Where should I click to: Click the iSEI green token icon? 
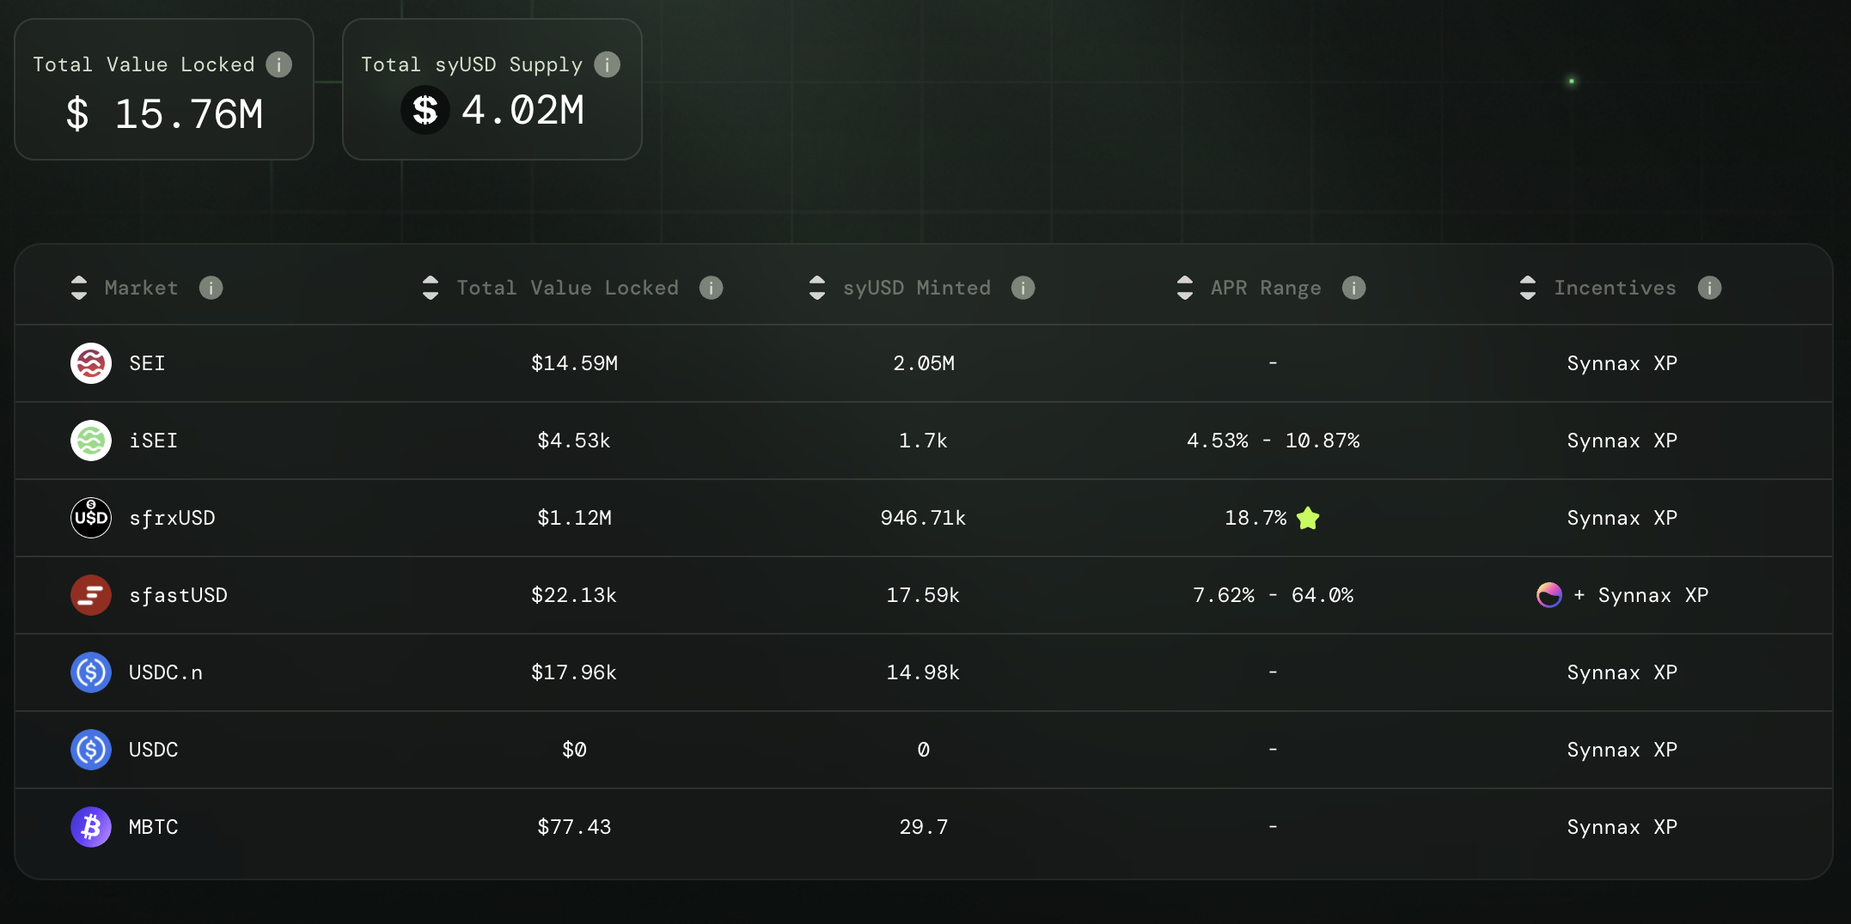91,441
